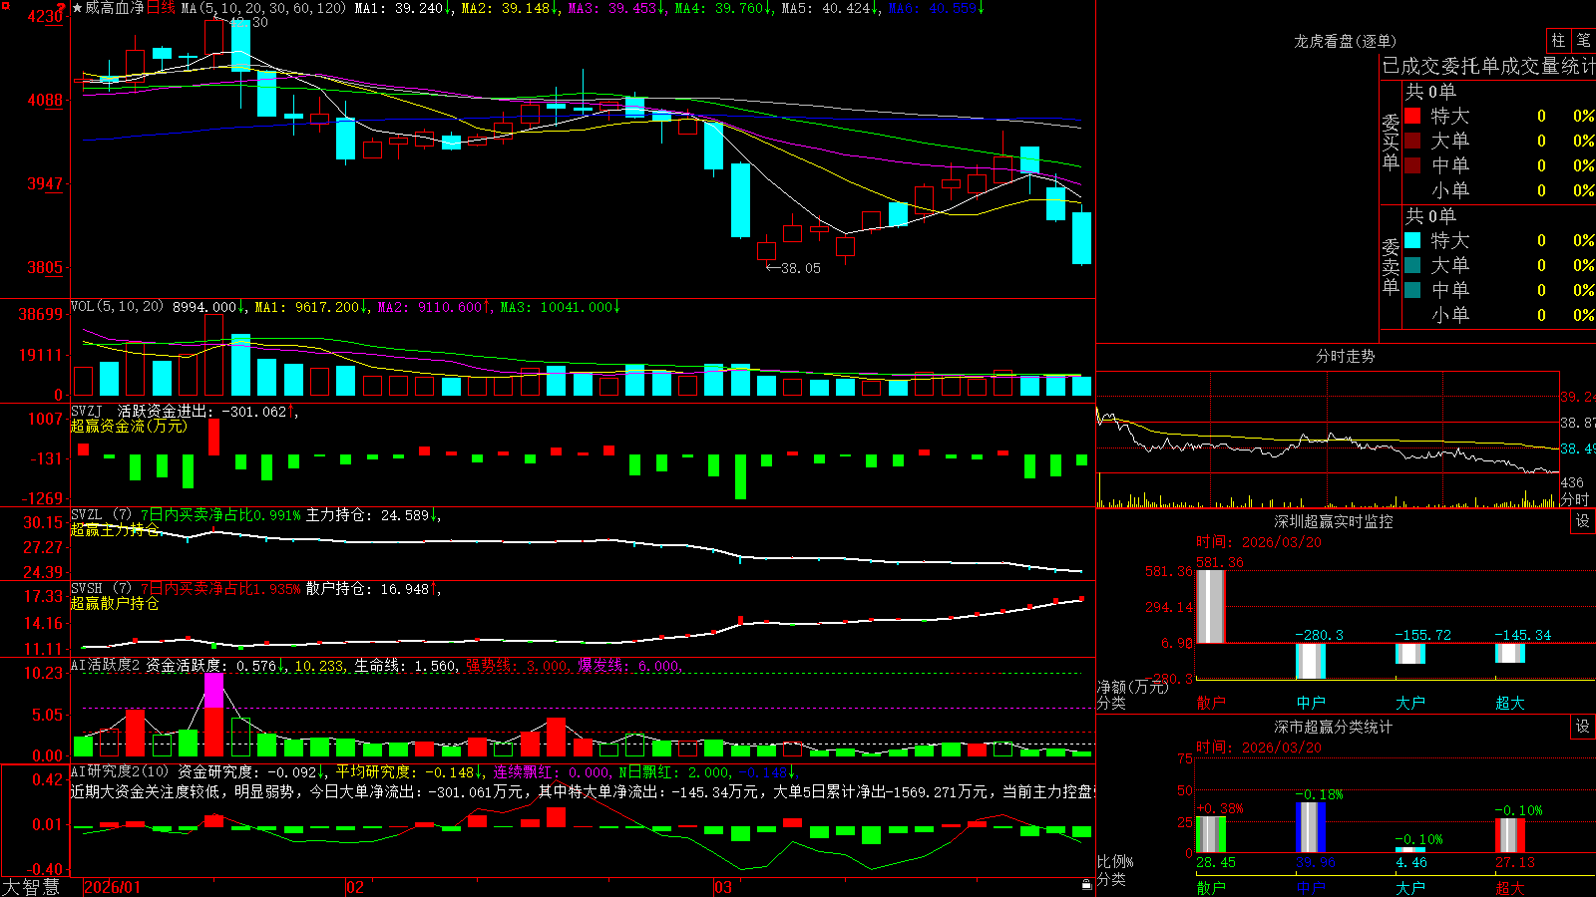
Task: Select the 柱 (bar) display button
Action: (x=1558, y=40)
